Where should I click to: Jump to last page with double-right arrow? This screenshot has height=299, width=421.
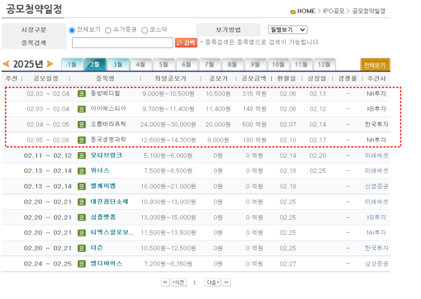(226, 283)
